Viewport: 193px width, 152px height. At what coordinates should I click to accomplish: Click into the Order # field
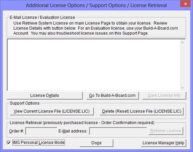click(41, 131)
